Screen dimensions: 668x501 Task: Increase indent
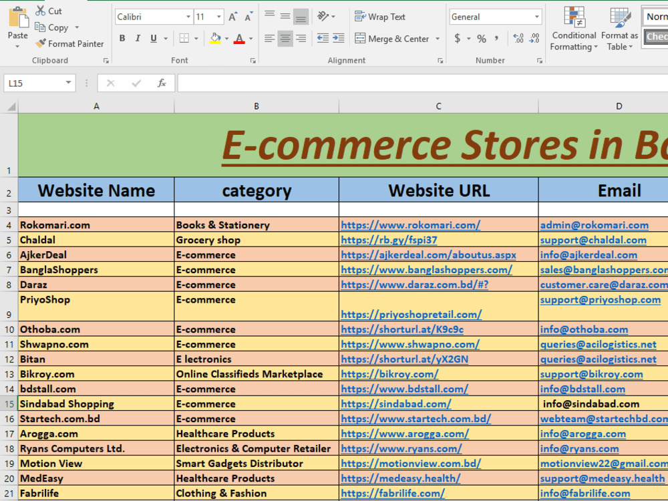point(339,39)
